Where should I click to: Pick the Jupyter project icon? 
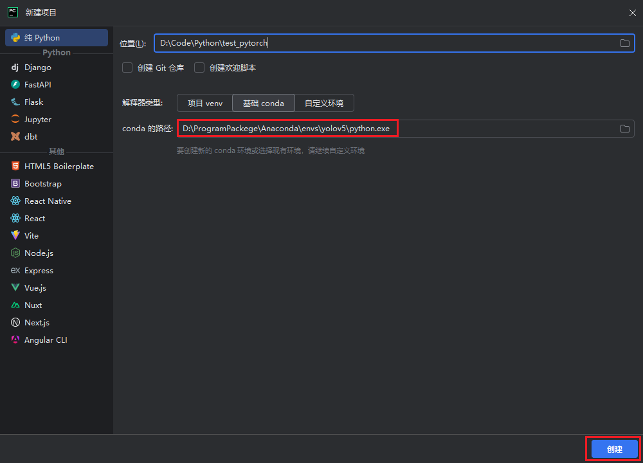point(15,120)
